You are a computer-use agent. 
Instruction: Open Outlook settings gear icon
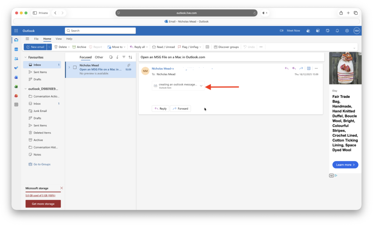click(x=347, y=31)
